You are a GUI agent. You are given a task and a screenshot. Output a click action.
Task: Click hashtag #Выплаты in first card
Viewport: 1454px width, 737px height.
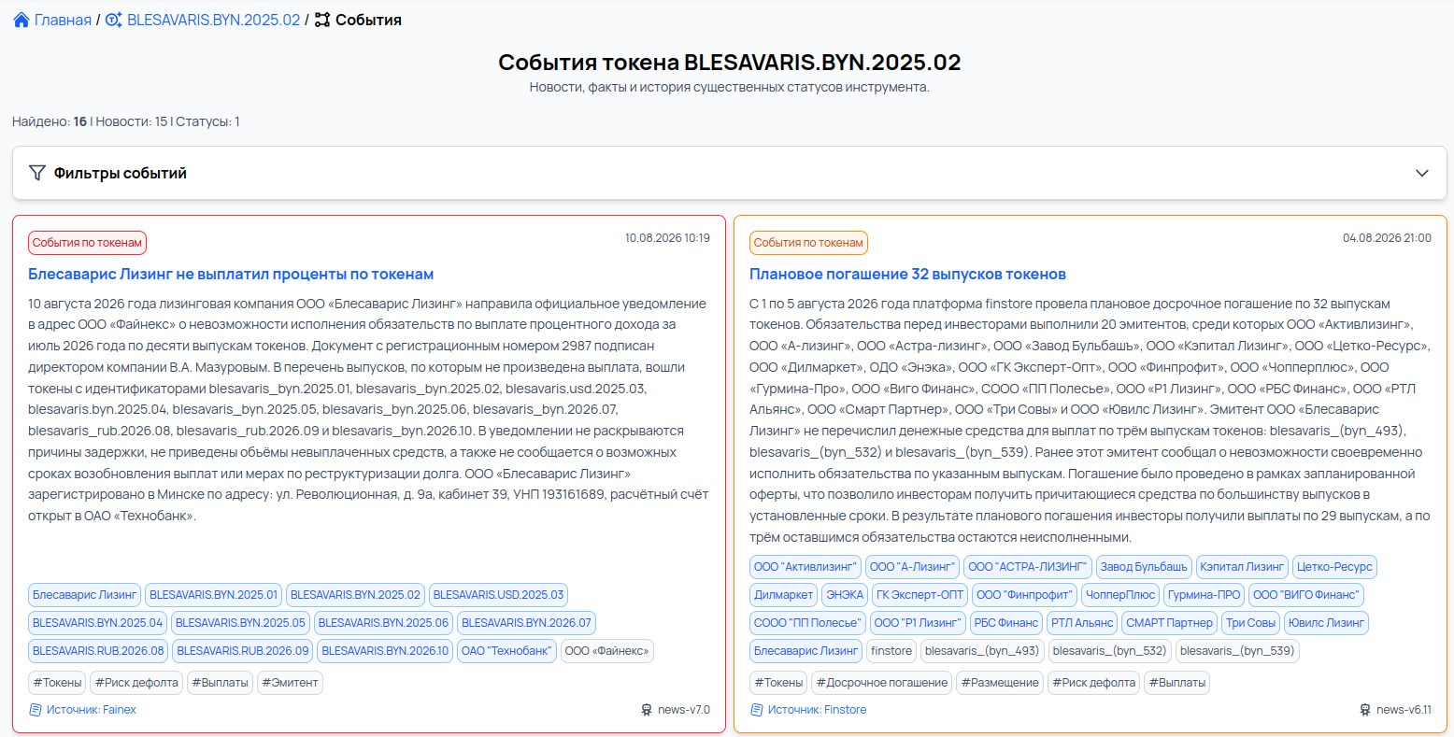click(x=220, y=683)
